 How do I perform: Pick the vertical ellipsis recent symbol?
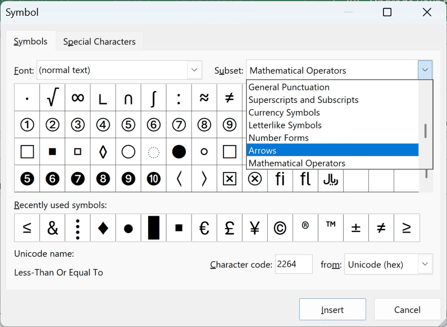pos(78,228)
